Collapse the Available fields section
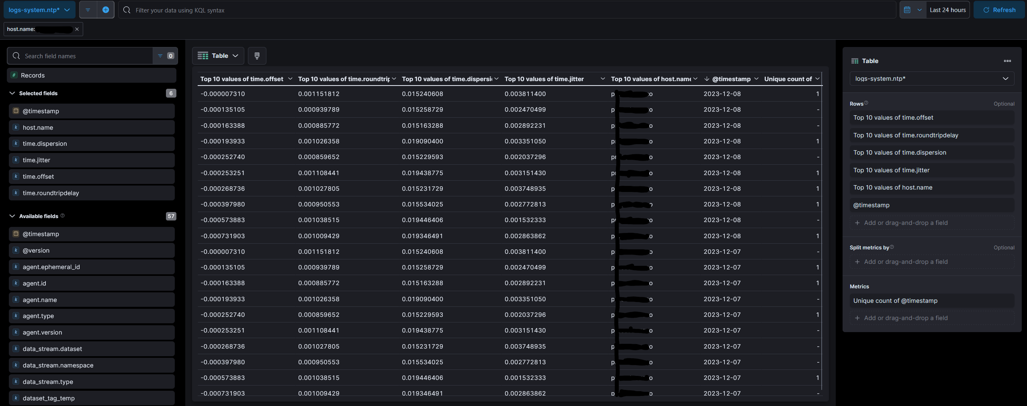The width and height of the screenshot is (1027, 406). pyautogui.click(x=12, y=216)
